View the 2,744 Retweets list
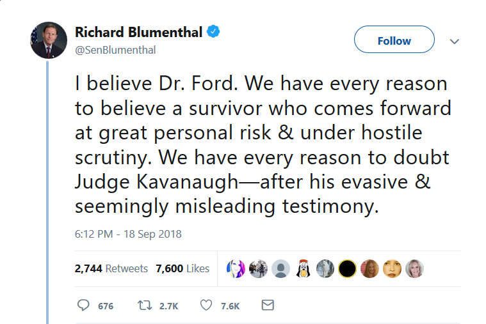486x324 pixels. 111,269
